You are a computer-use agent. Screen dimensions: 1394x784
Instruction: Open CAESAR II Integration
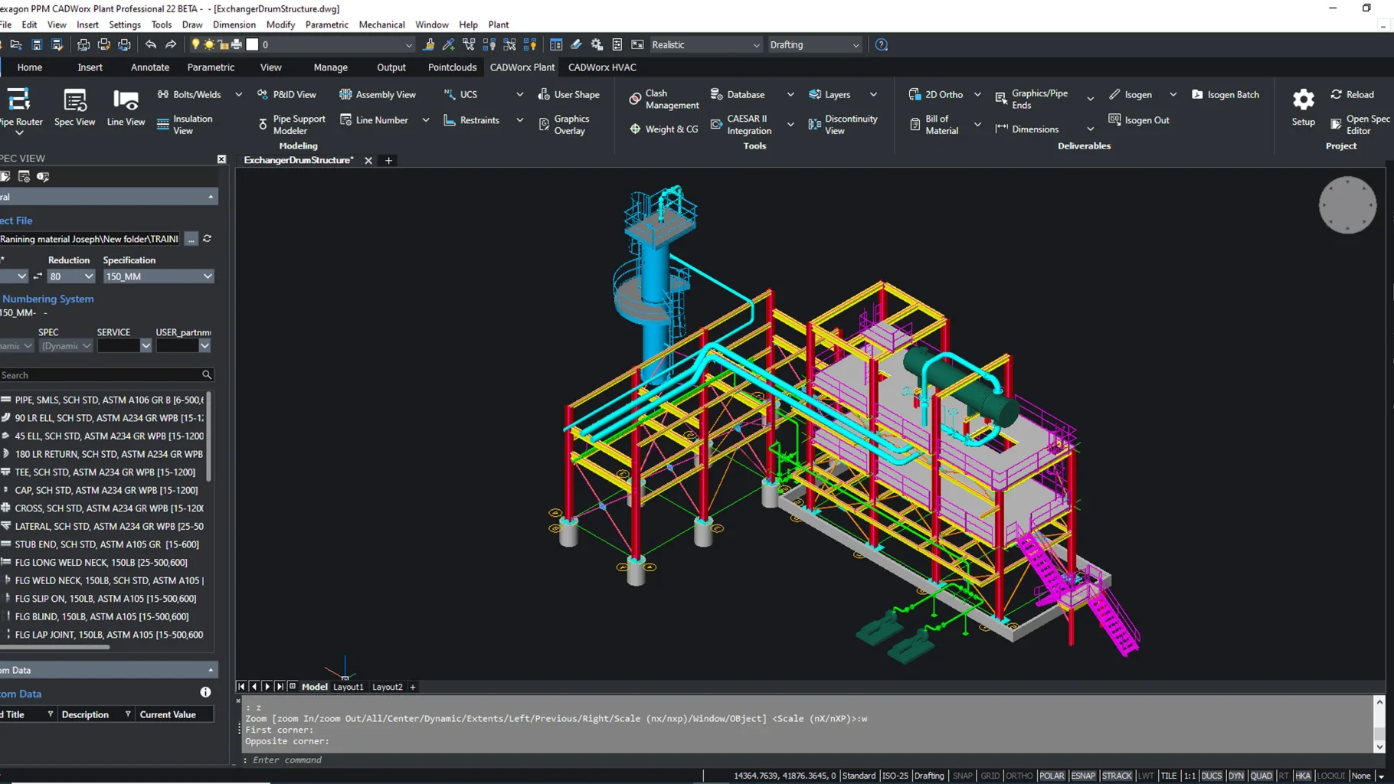(741, 125)
